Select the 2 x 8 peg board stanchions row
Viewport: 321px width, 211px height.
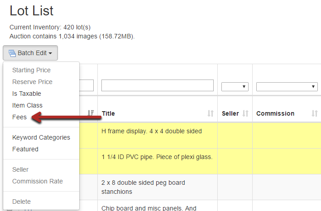[144, 187]
